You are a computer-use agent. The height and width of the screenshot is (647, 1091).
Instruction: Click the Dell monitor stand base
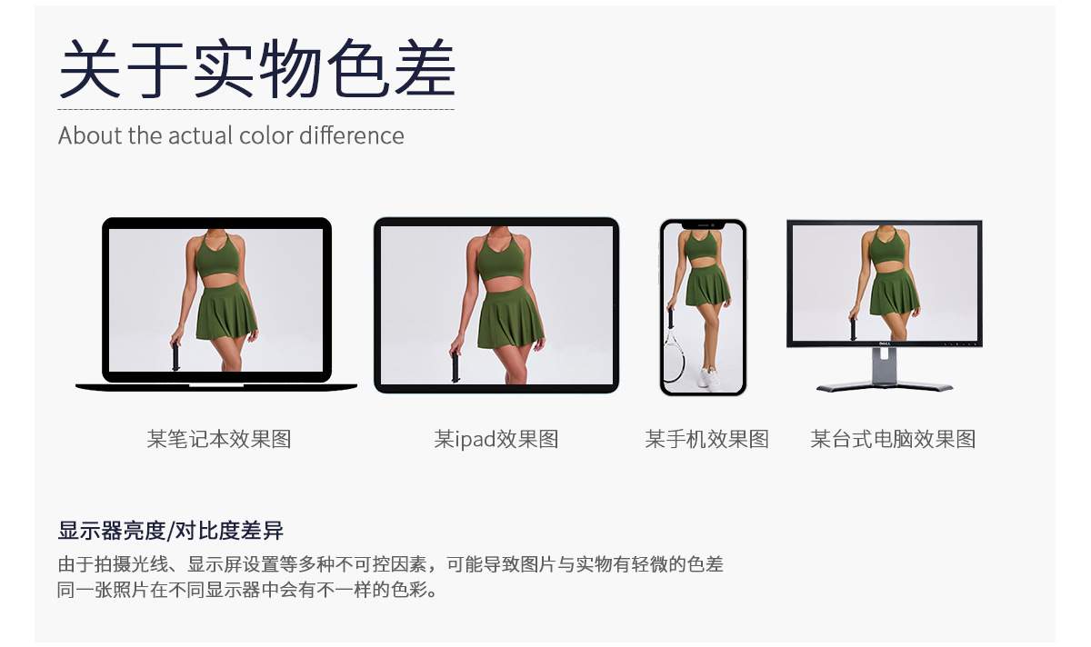click(884, 387)
